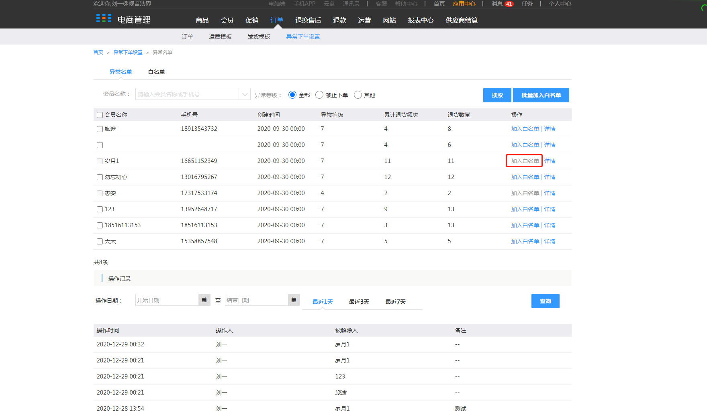Click the 电商管理 grid logo icon

104,18
